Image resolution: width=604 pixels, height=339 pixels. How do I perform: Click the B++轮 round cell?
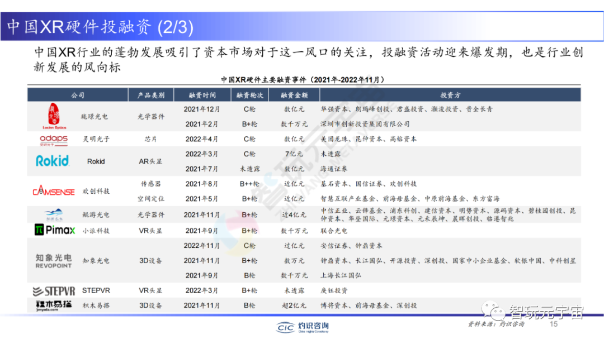tap(250, 184)
